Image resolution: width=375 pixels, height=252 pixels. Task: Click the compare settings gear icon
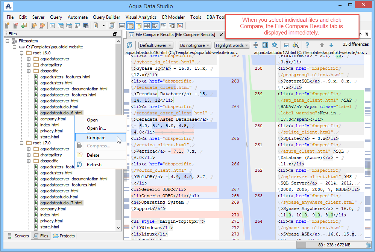(x=275, y=45)
